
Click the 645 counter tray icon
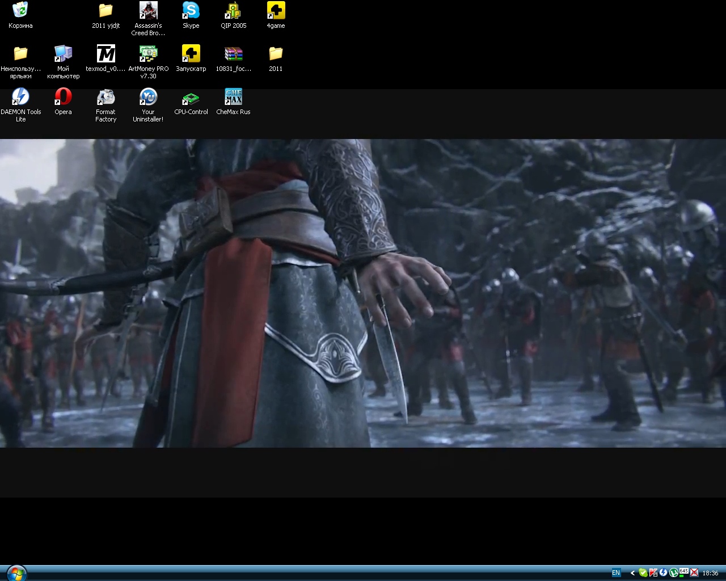pyautogui.click(x=683, y=573)
